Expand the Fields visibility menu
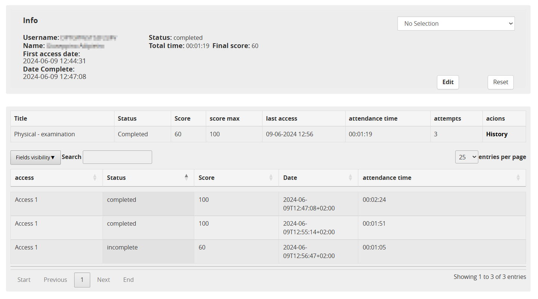Screen dimensions: 538x299 [x=35, y=158]
